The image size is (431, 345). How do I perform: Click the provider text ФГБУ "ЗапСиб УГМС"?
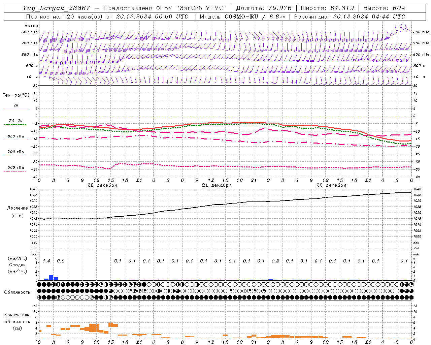tap(191, 8)
